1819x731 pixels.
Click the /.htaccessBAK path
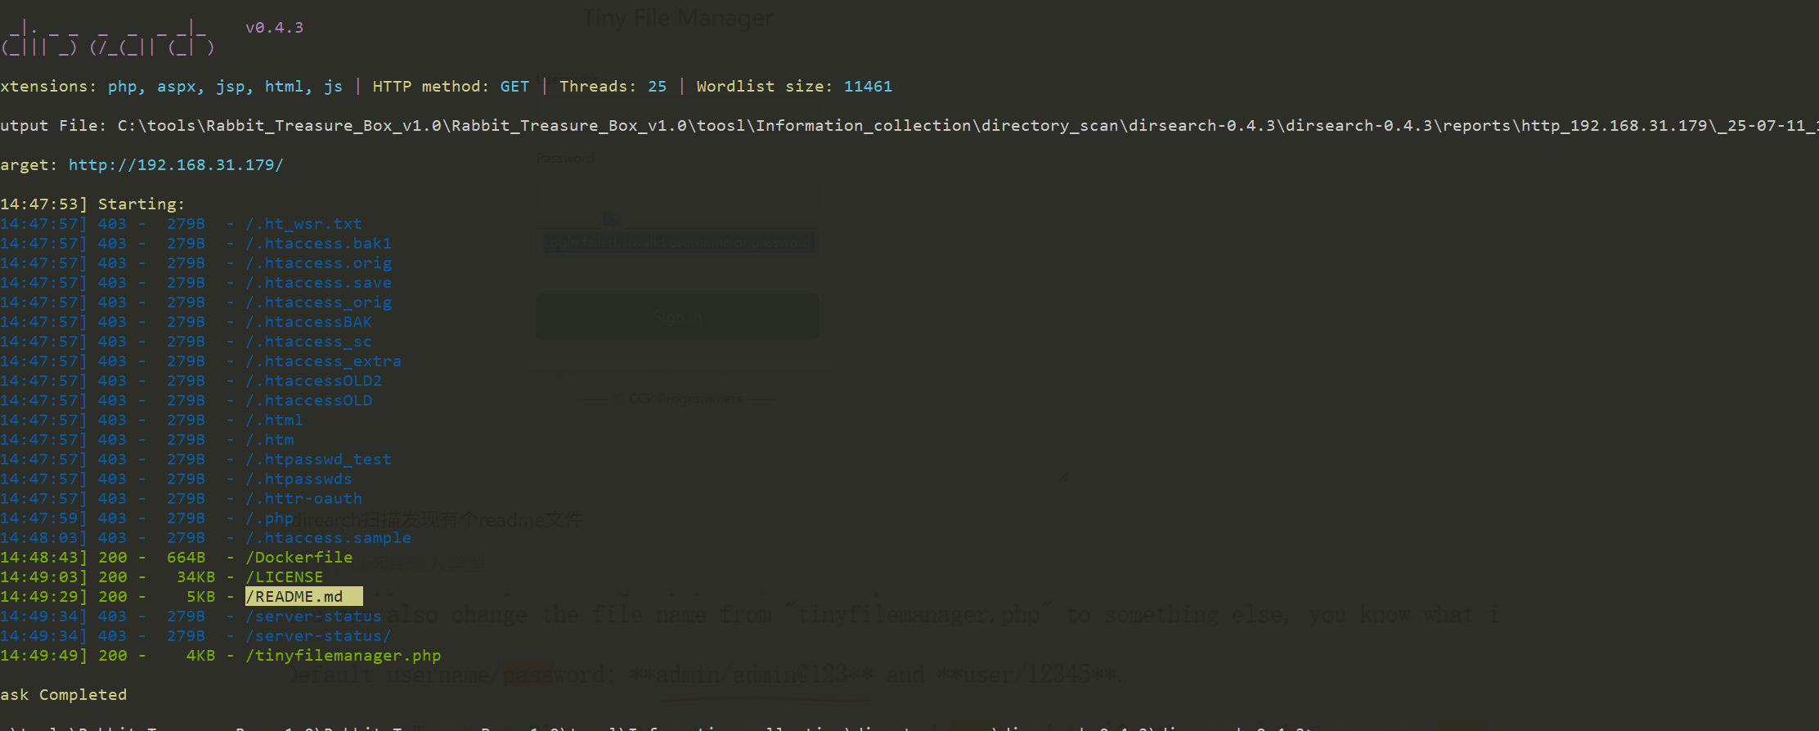pos(309,322)
